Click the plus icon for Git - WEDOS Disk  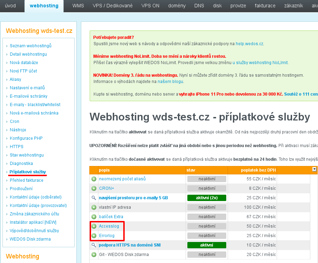pyautogui.click(x=94, y=255)
